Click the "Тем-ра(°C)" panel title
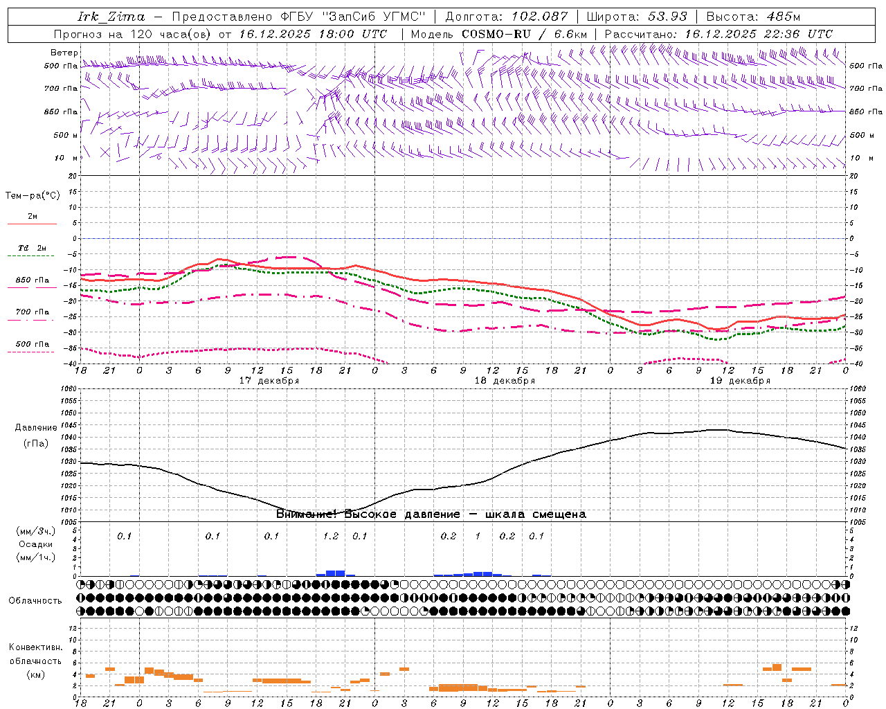Image resolution: width=886 pixels, height=709 pixels. 33,196
